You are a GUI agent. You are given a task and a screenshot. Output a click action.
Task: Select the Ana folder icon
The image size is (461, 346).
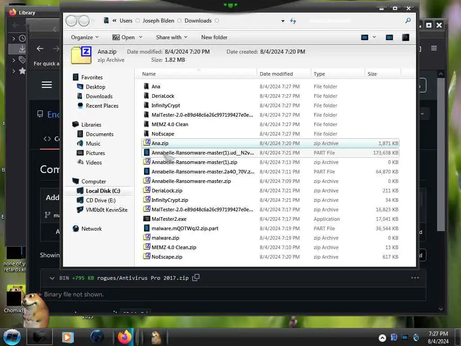click(146, 86)
